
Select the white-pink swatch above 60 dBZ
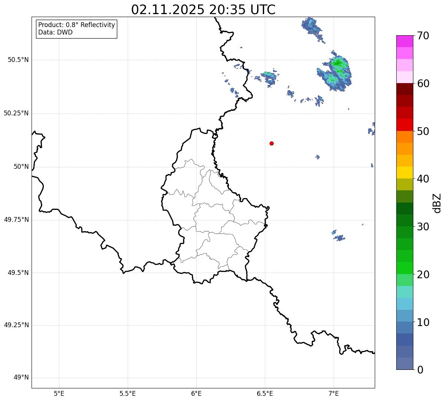pyautogui.click(x=404, y=77)
